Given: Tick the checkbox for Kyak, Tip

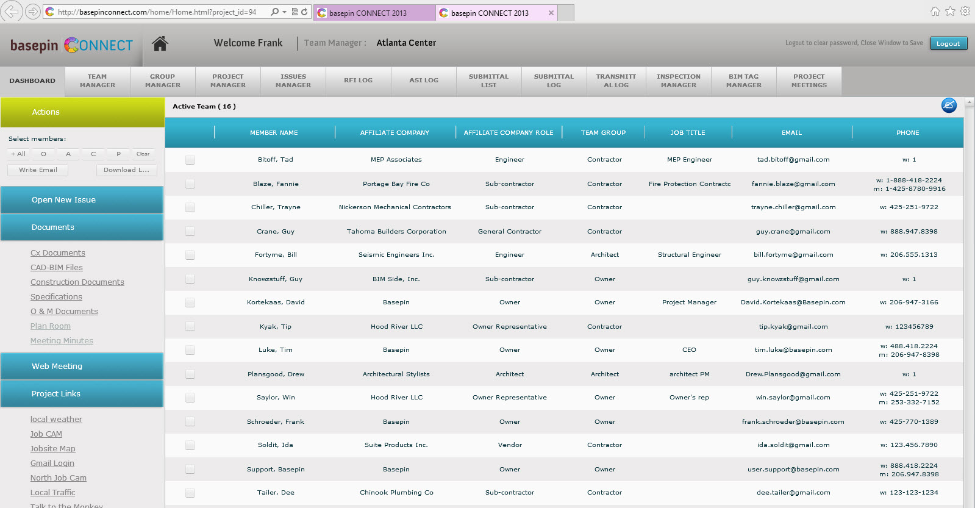Looking at the screenshot, I should coord(190,326).
